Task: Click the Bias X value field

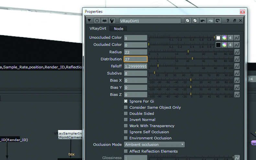Action: pyautogui.click(x=136, y=80)
